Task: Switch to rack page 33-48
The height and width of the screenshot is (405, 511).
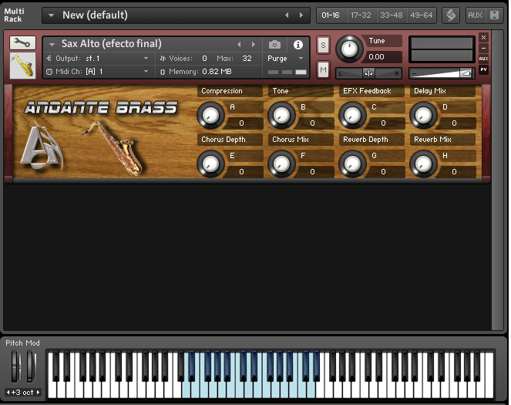Action: point(391,15)
